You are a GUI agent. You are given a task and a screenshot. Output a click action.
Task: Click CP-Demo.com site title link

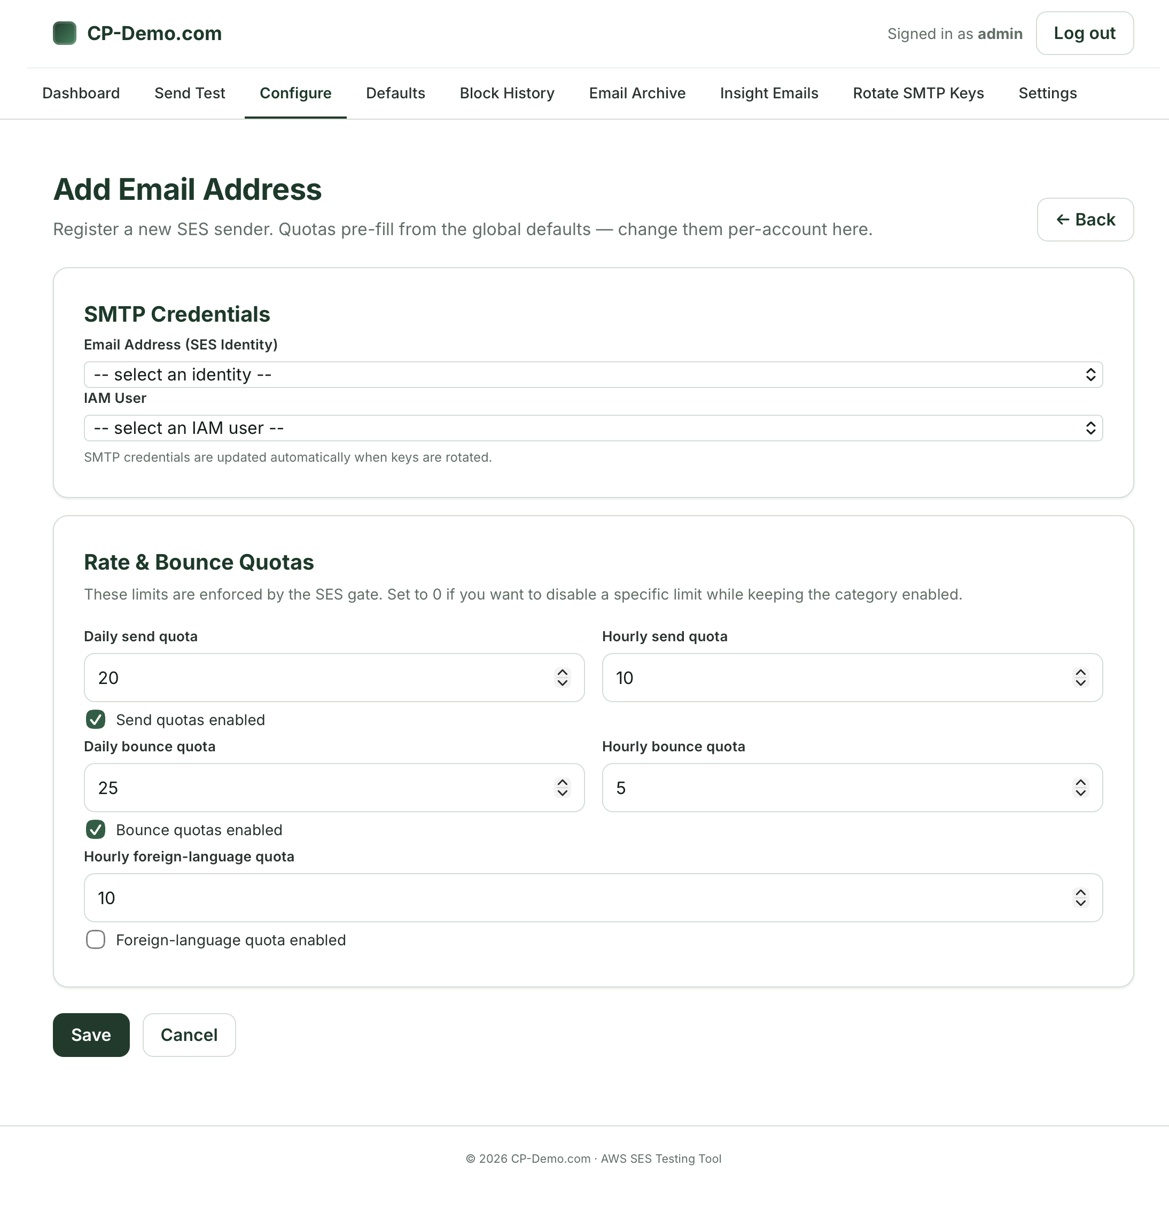[x=154, y=34]
